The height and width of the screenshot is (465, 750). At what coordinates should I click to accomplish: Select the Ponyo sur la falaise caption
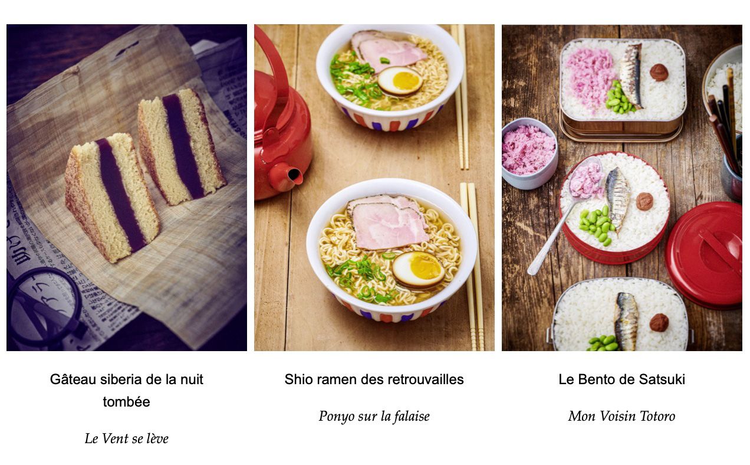point(374,416)
